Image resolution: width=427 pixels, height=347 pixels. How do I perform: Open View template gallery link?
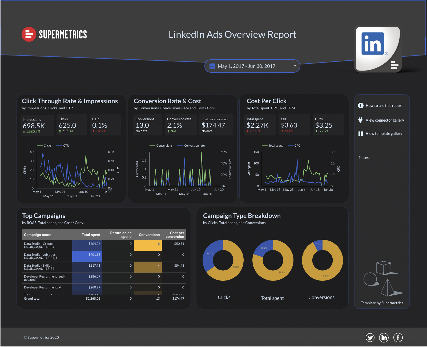click(384, 134)
